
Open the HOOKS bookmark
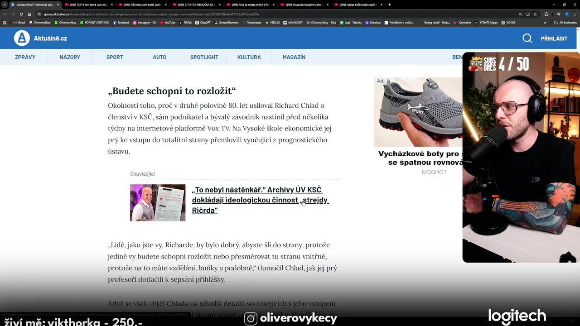(508, 22)
